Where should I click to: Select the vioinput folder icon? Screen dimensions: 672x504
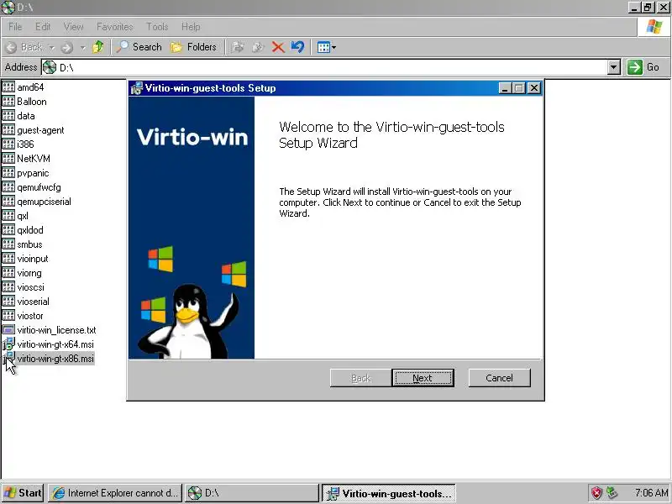point(8,259)
